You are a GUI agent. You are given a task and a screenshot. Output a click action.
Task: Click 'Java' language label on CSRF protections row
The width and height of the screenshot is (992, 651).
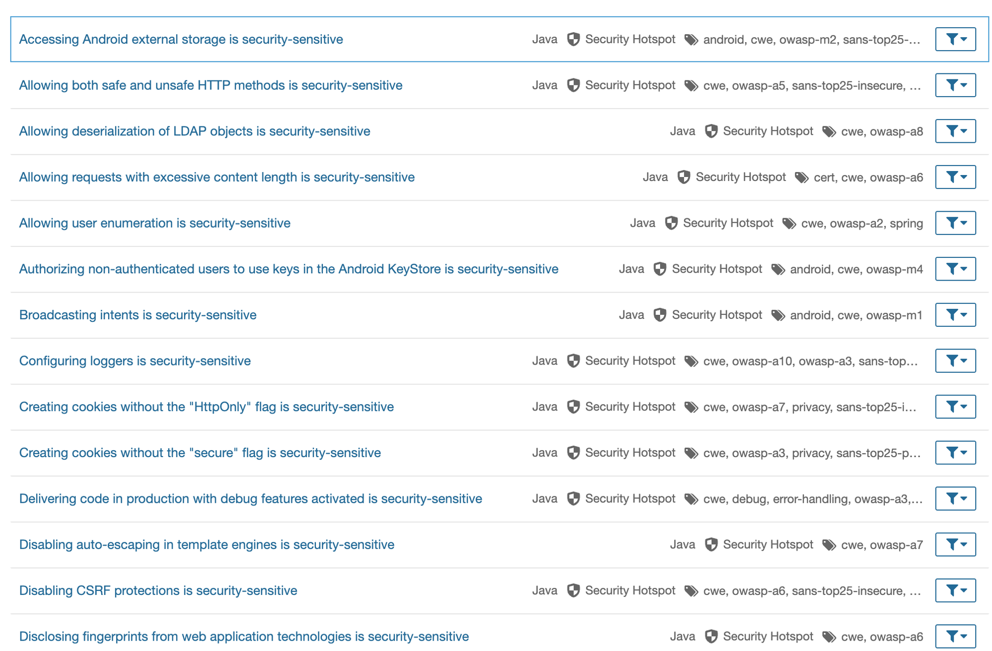pyautogui.click(x=545, y=591)
